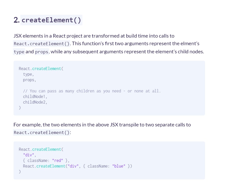
Task: Click the closing parenthesis of the first code block
Action: (x=20, y=108)
